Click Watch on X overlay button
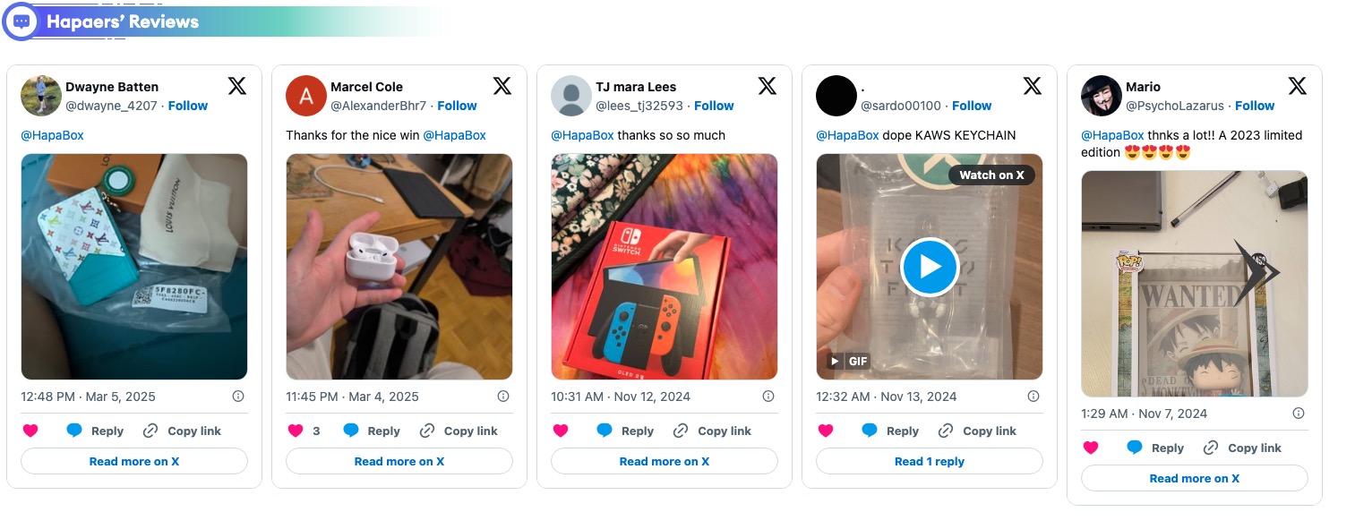Image resolution: width=1355 pixels, height=529 pixels. (991, 175)
